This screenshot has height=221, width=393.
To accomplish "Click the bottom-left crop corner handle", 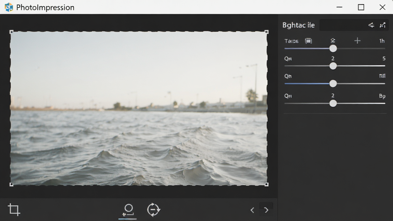I will tap(11, 185).
